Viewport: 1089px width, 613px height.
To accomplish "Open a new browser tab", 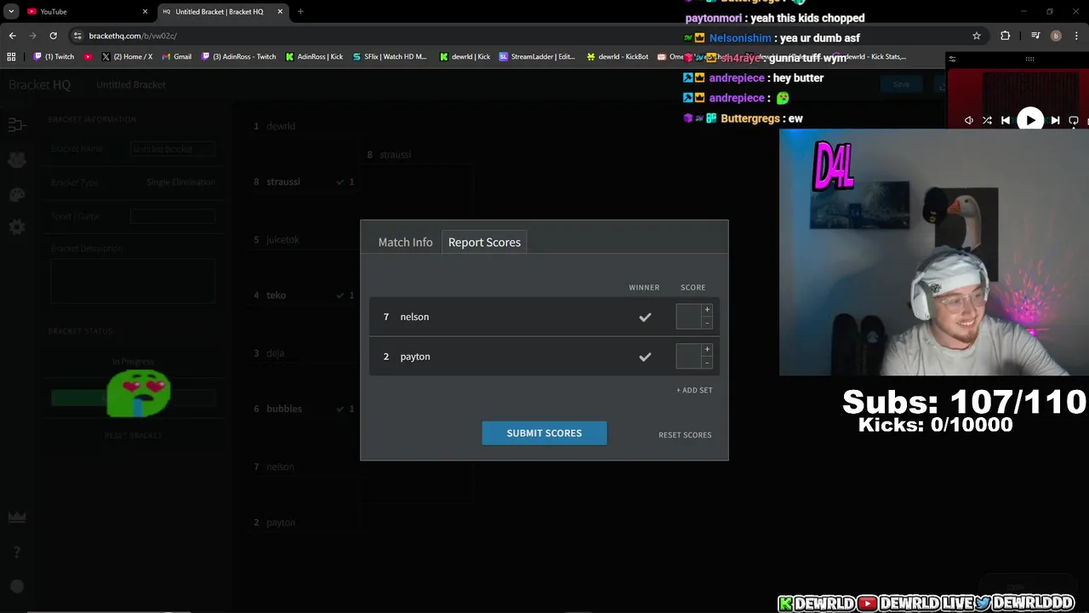I will (x=300, y=11).
